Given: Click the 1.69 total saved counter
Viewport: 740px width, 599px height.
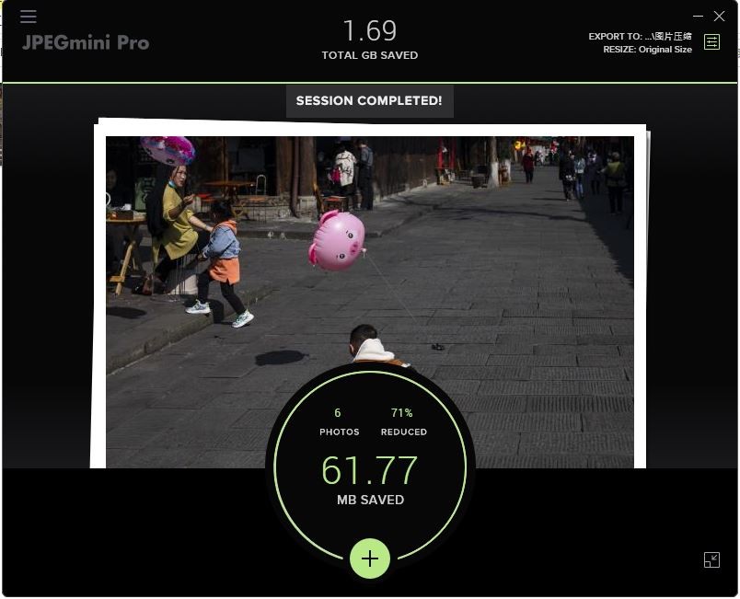Looking at the screenshot, I should (x=369, y=31).
